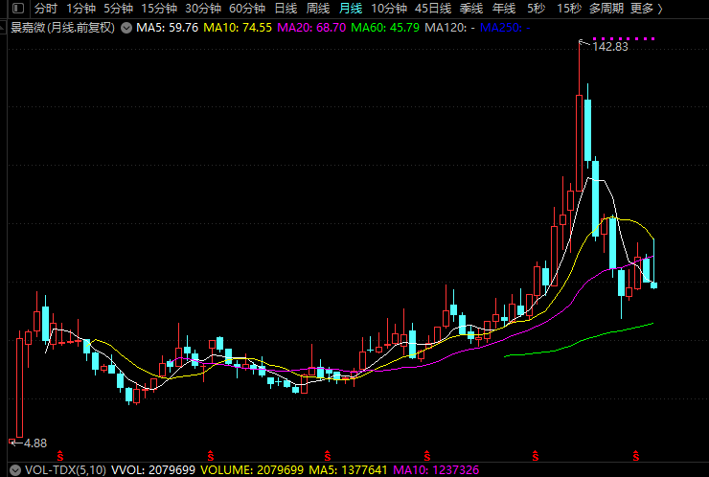Image resolution: width=709 pixels, height=477 pixels.
Task: Choose the 年线 yearly period
Action: (x=504, y=9)
